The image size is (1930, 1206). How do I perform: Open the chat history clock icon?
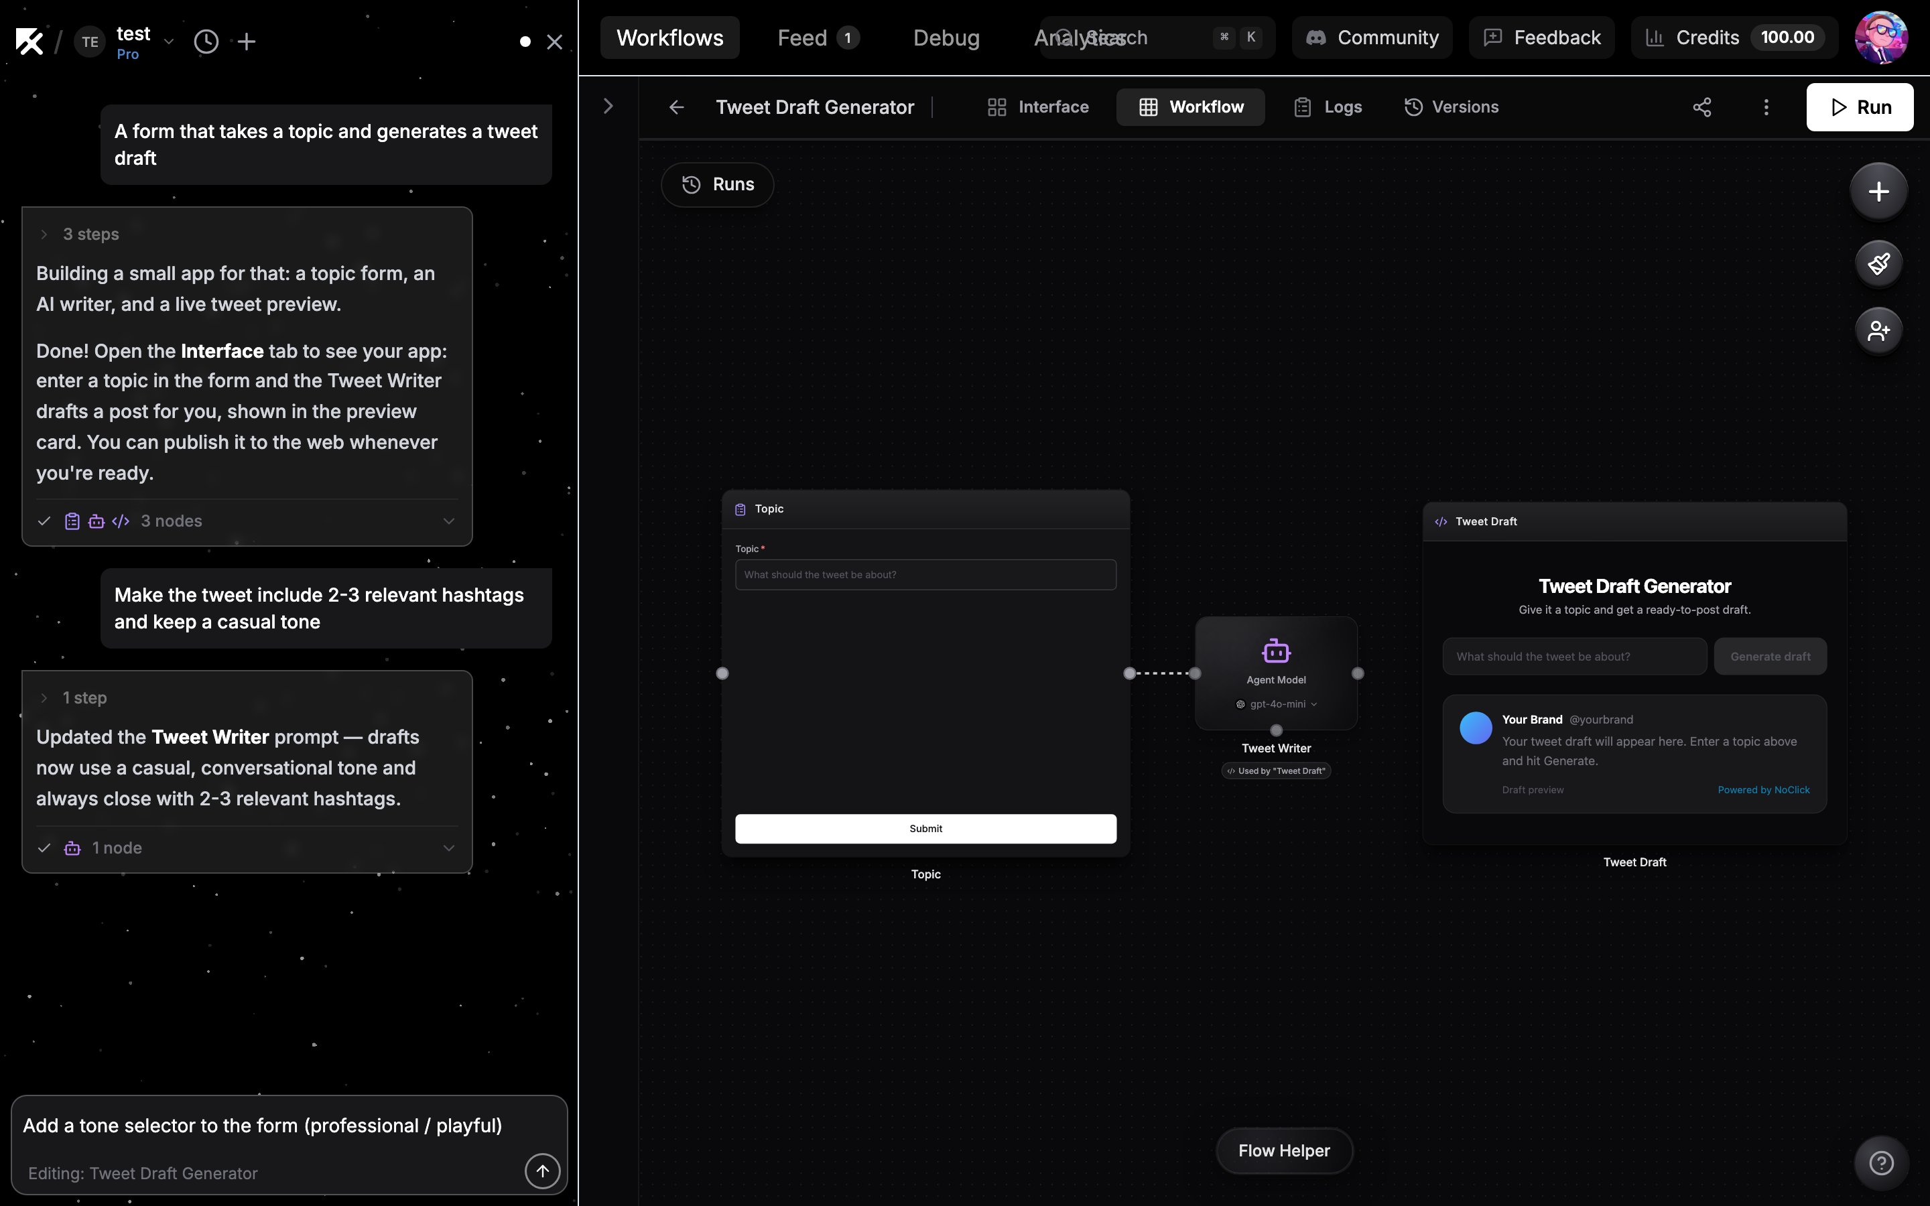[206, 42]
